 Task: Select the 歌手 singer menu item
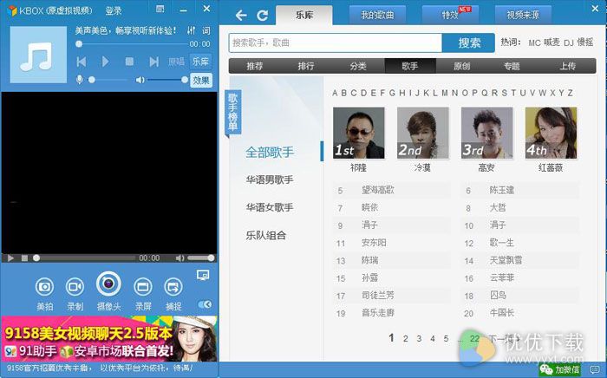[410, 66]
